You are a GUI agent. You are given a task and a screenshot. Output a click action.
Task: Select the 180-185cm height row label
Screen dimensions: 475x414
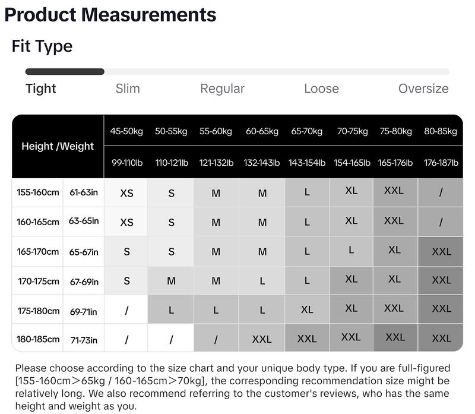[x=38, y=339]
